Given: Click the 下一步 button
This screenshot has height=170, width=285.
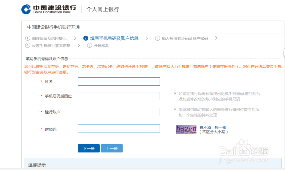Looking at the screenshot, I should (89, 148).
